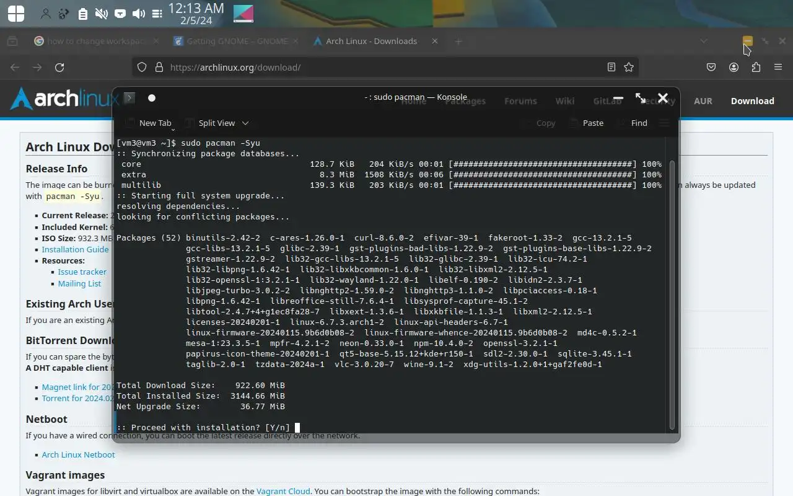The image size is (793, 496).
Task: Close the Getting GNOME tab
Action: [296, 41]
